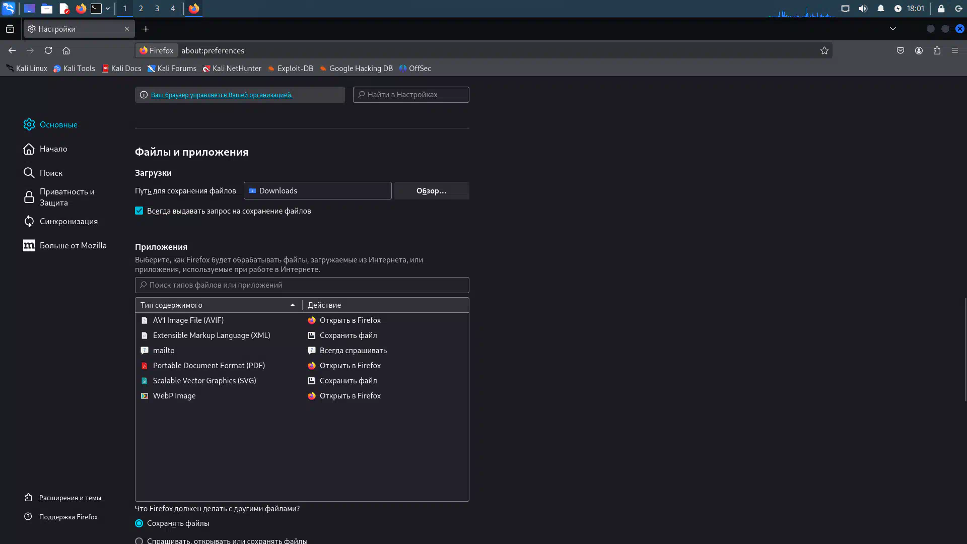
Task: Reload the current page
Action: tap(48, 50)
